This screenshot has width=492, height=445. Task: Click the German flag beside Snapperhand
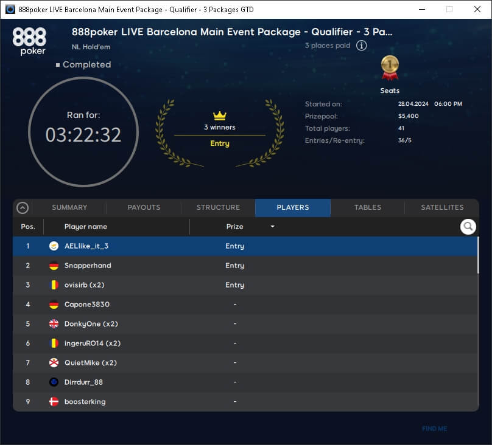[x=54, y=266]
